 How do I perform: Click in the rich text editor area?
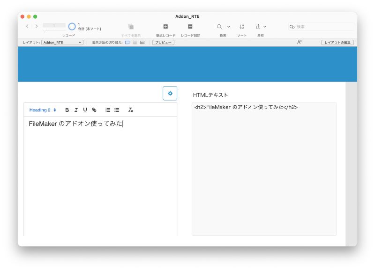pyautogui.click(x=100, y=176)
